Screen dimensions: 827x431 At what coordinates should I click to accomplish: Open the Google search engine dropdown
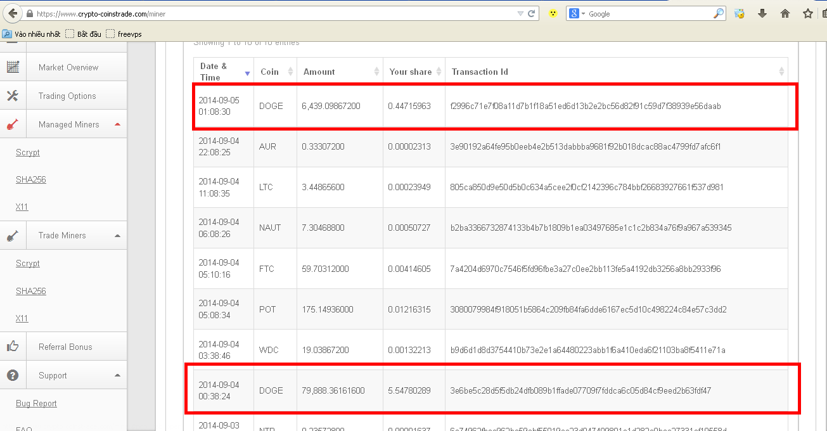tap(577, 13)
